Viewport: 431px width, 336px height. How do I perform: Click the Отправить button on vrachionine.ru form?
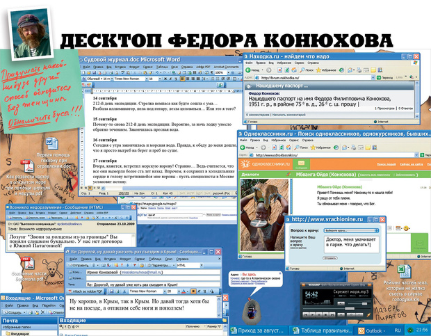(x=330, y=258)
